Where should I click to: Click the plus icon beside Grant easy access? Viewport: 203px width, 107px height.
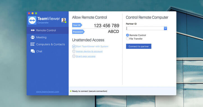point(74,56)
